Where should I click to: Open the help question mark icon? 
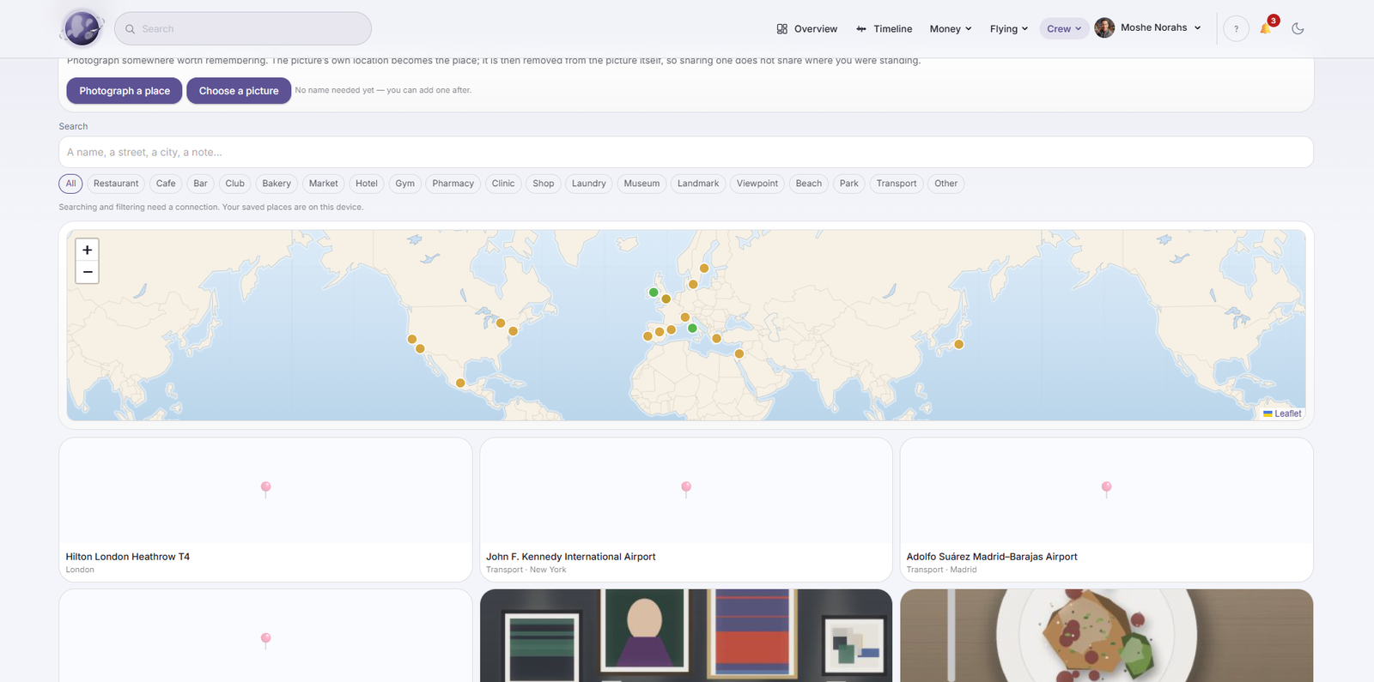pos(1236,29)
